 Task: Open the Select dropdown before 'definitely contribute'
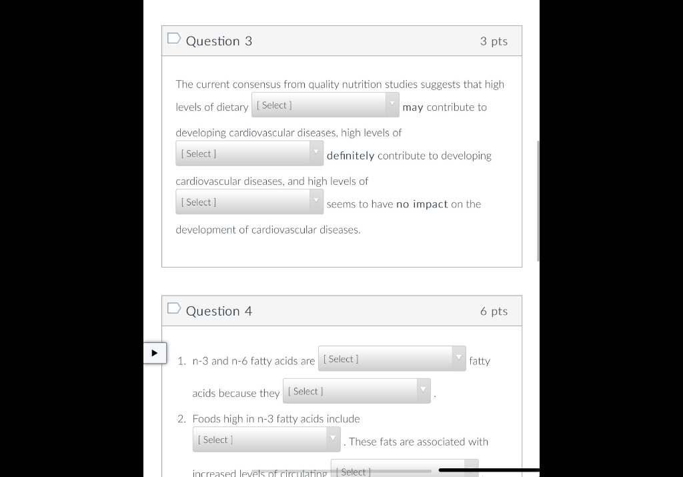click(249, 153)
